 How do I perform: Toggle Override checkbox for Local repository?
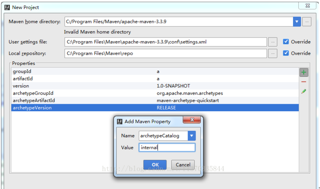(286, 53)
